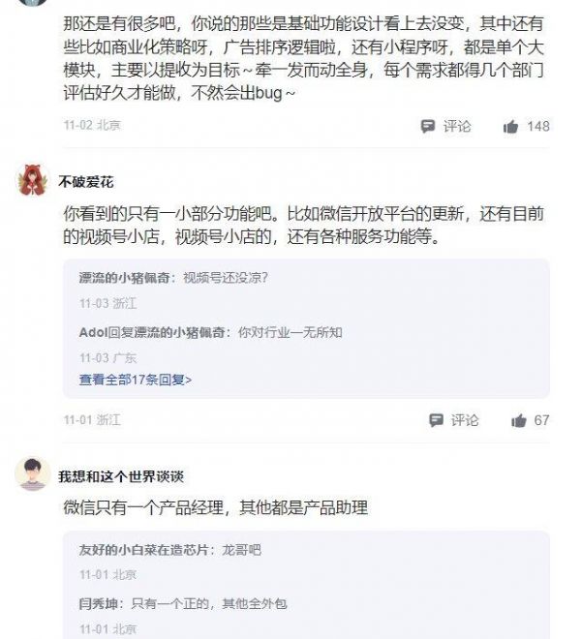Like the comment with 148 likes
The image size is (581, 639).
tap(511, 127)
